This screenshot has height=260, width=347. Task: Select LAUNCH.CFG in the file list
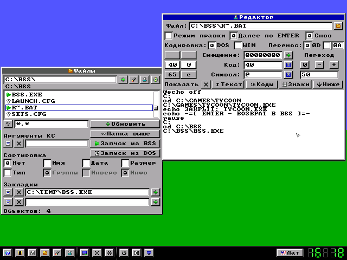click(x=79, y=101)
